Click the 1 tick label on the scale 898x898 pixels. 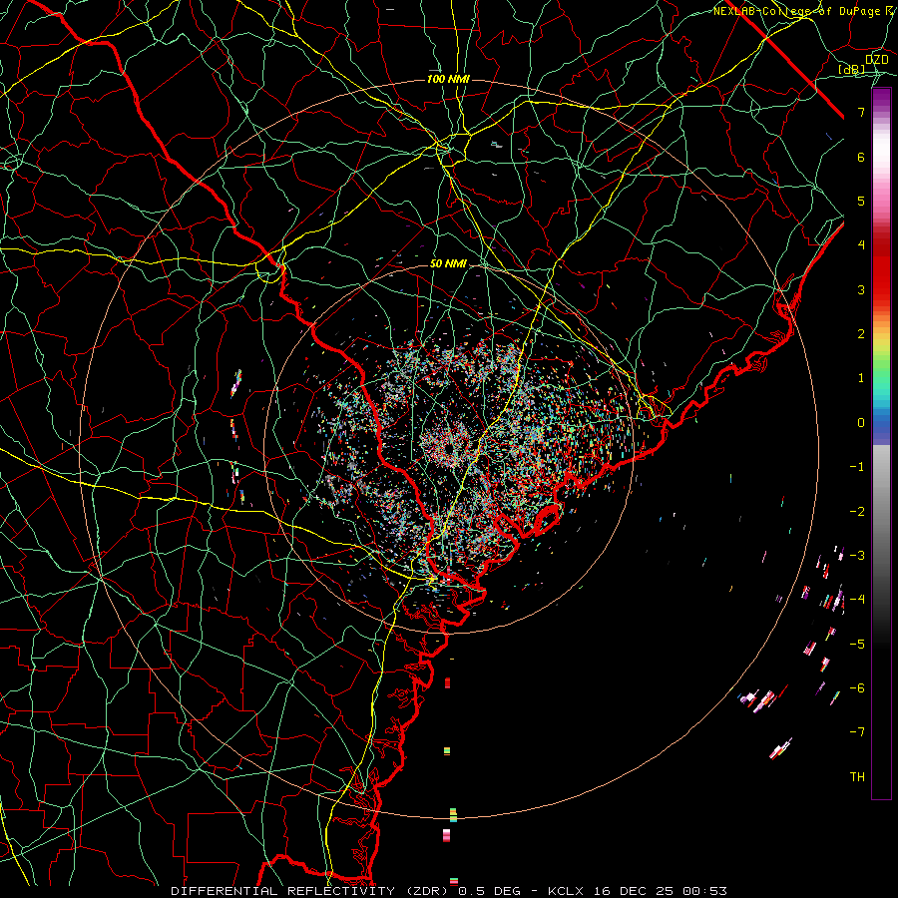point(861,378)
